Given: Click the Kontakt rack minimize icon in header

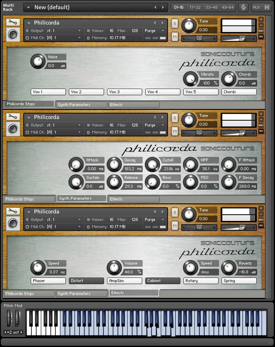Looking at the screenshot, I should click(267, 7).
